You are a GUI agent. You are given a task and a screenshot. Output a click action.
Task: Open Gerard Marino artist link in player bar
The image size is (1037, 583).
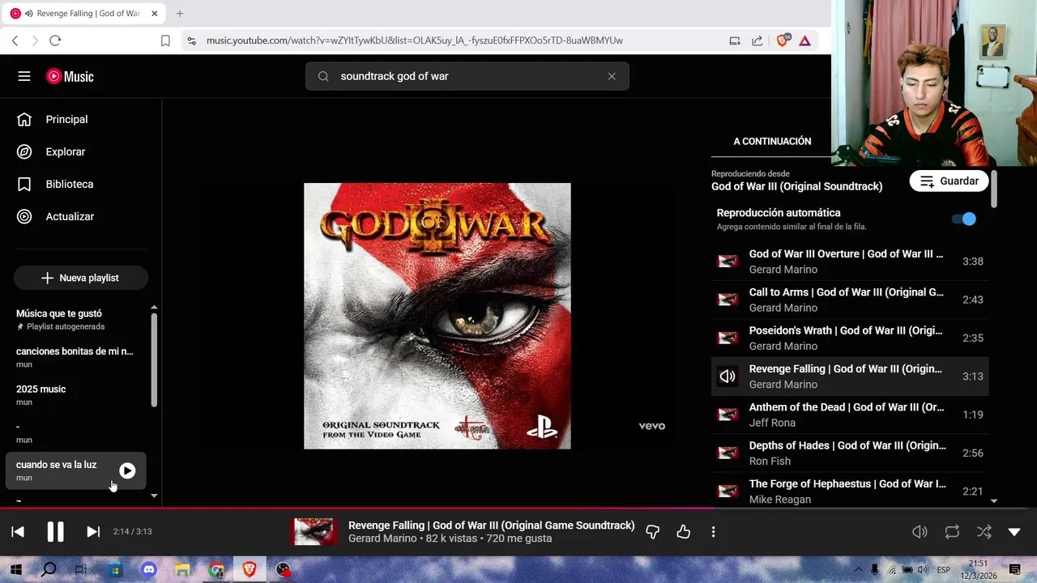[x=382, y=538]
